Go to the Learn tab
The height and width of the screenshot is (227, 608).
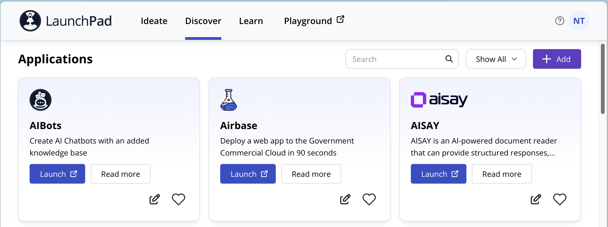tap(251, 21)
